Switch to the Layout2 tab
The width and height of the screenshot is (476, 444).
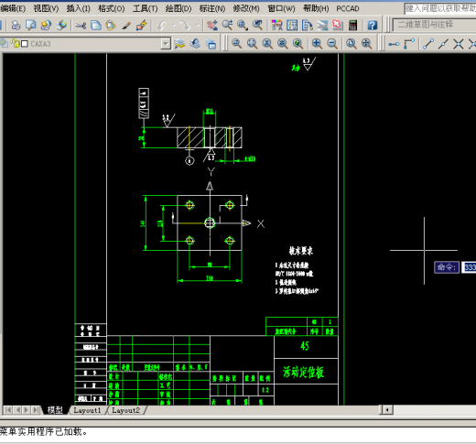coord(125,410)
